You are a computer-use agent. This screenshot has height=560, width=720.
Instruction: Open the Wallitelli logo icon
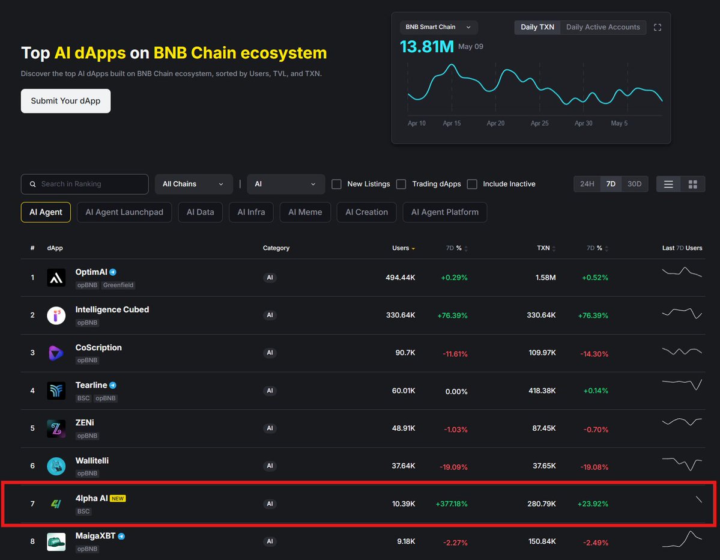[56, 466]
